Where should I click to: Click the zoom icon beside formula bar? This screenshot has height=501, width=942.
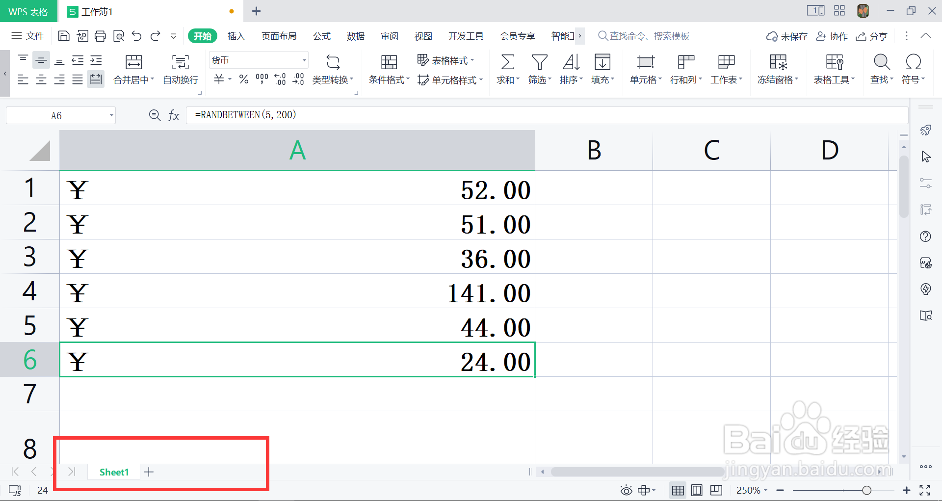coord(155,115)
